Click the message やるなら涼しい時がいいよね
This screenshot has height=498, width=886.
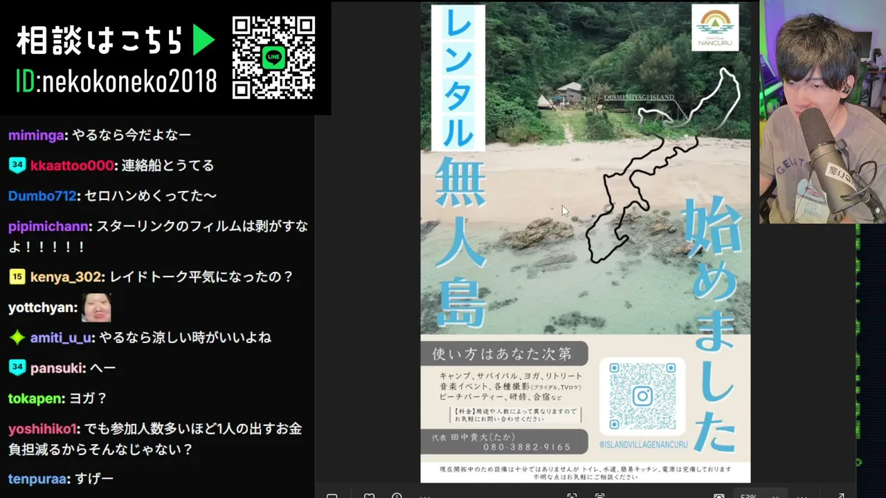tap(186, 338)
